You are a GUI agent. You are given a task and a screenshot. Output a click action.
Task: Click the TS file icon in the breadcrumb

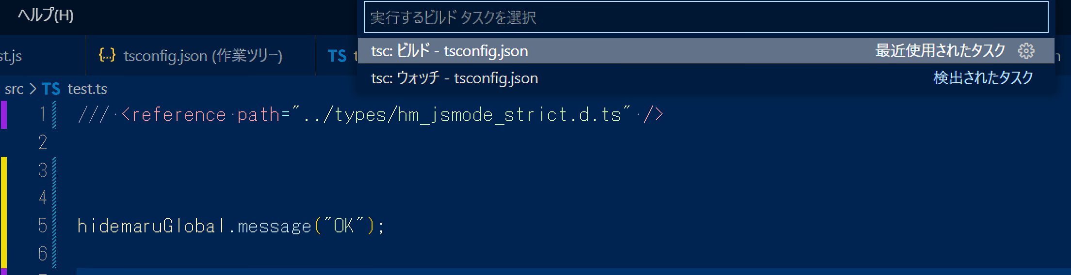coord(51,89)
